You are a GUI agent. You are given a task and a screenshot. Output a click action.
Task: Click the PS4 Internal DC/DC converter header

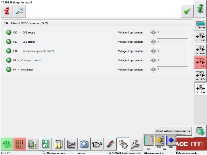coord(26,23)
